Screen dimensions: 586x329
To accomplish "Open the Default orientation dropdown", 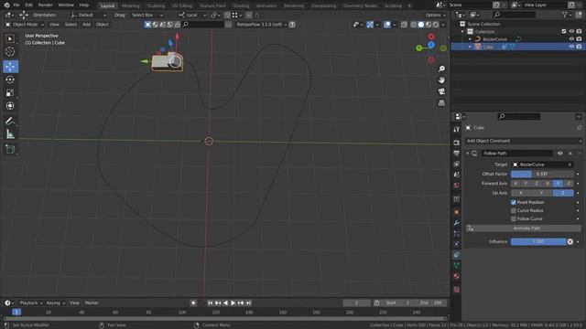I will coord(88,15).
